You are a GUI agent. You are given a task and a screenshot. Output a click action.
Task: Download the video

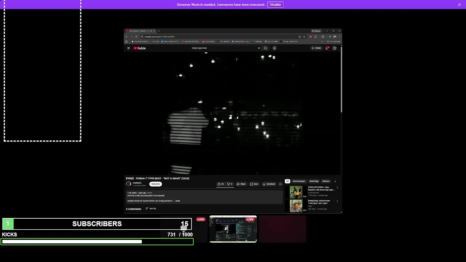[269, 184]
